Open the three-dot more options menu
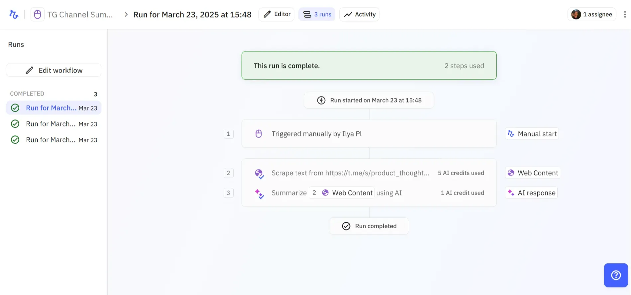Screen dimensions: 631x295 click(x=625, y=14)
